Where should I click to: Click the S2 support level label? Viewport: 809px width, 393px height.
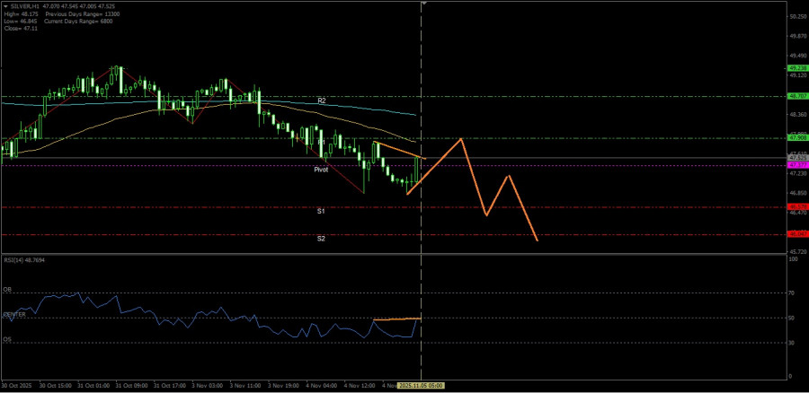point(321,239)
